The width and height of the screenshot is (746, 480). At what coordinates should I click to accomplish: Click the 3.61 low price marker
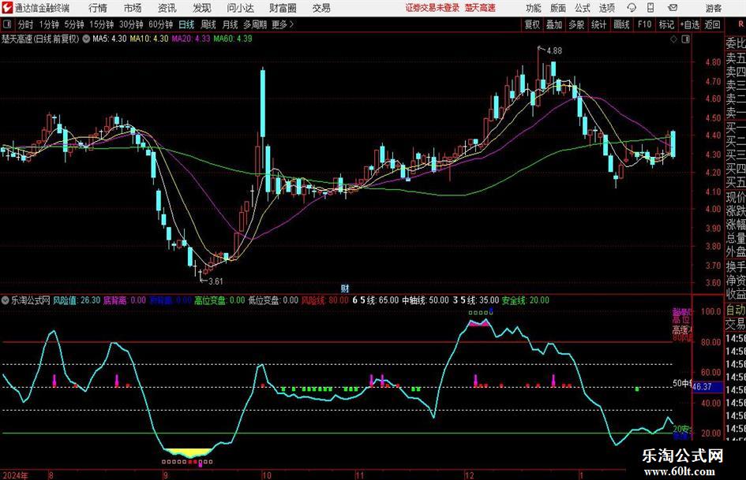tap(216, 281)
